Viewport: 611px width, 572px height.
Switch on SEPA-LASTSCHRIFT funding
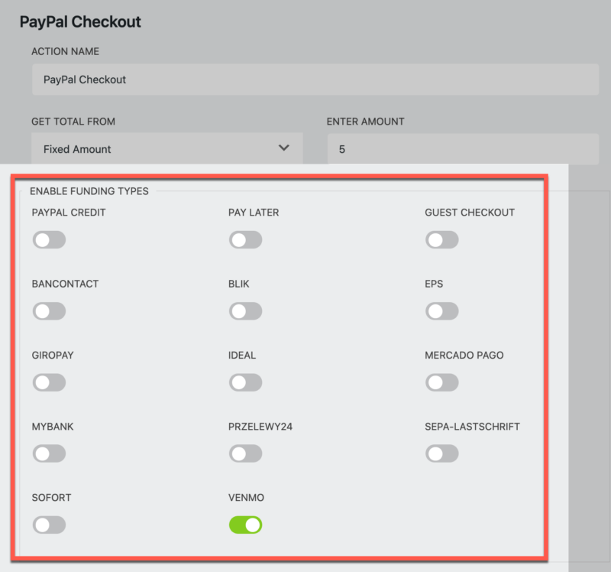[441, 453]
